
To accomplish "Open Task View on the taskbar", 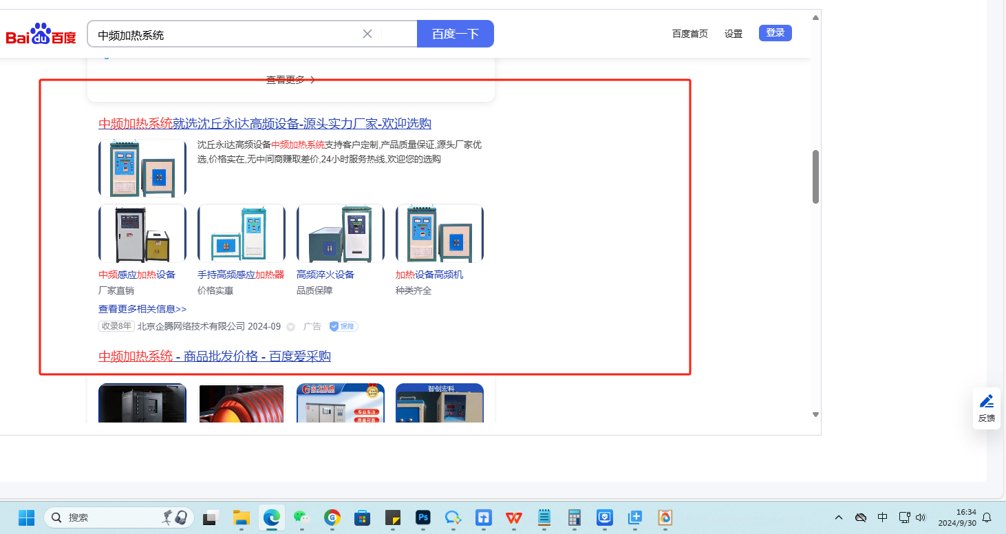I will click(211, 517).
